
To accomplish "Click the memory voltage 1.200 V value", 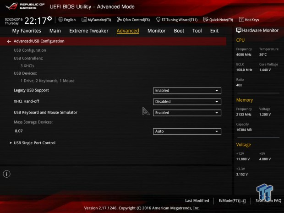I will pyautogui.click(x=265, y=115).
